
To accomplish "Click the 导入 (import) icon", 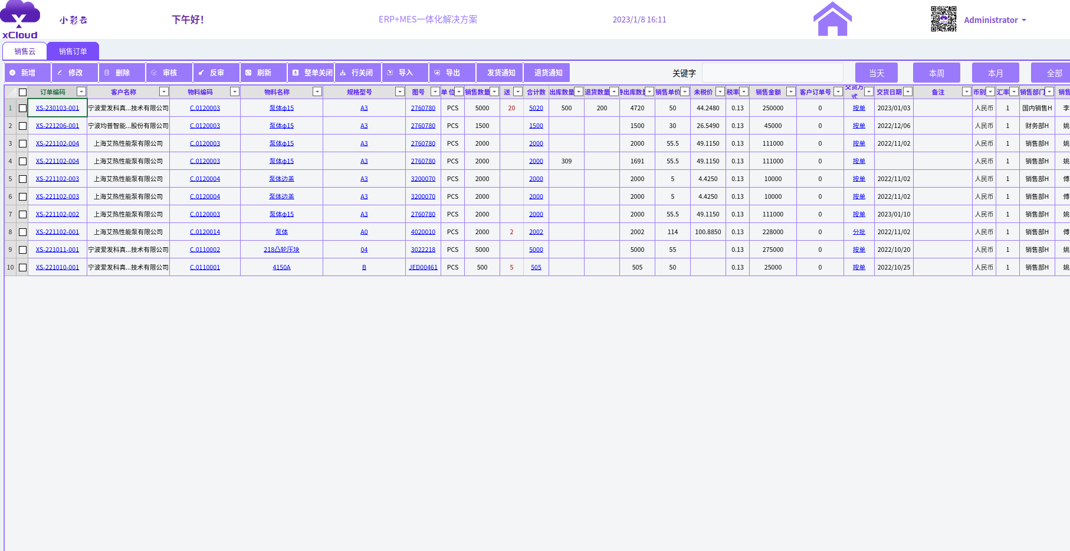I will tap(390, 73).
